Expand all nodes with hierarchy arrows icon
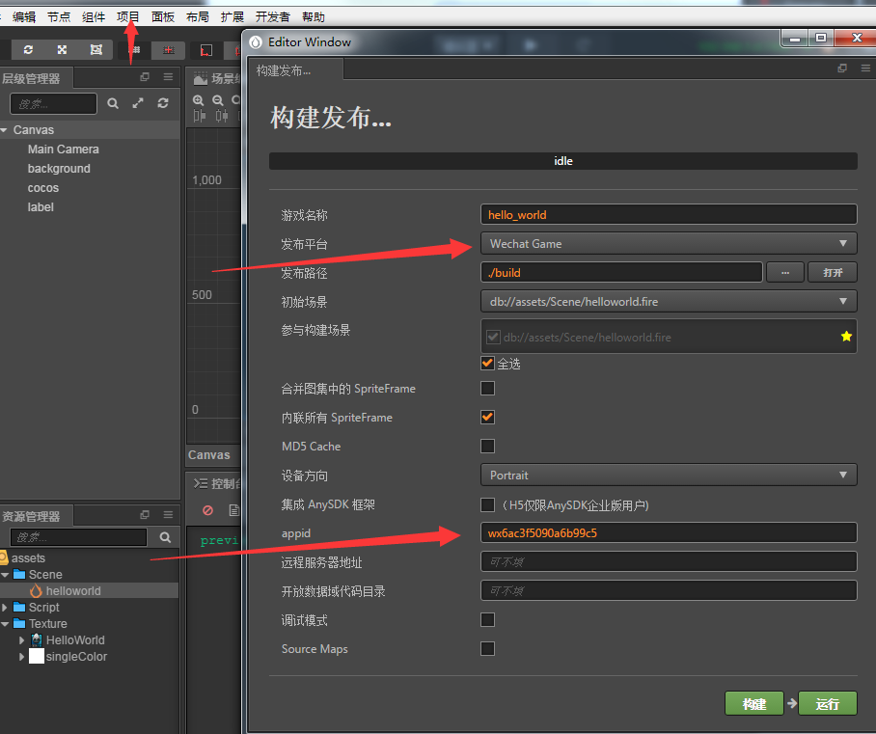 pyautogui.click(x=138, y=103)
